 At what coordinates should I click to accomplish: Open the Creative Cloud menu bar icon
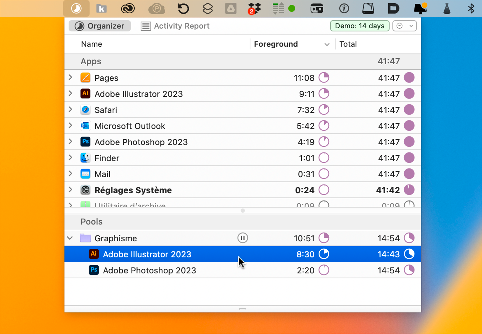point(128,9)
